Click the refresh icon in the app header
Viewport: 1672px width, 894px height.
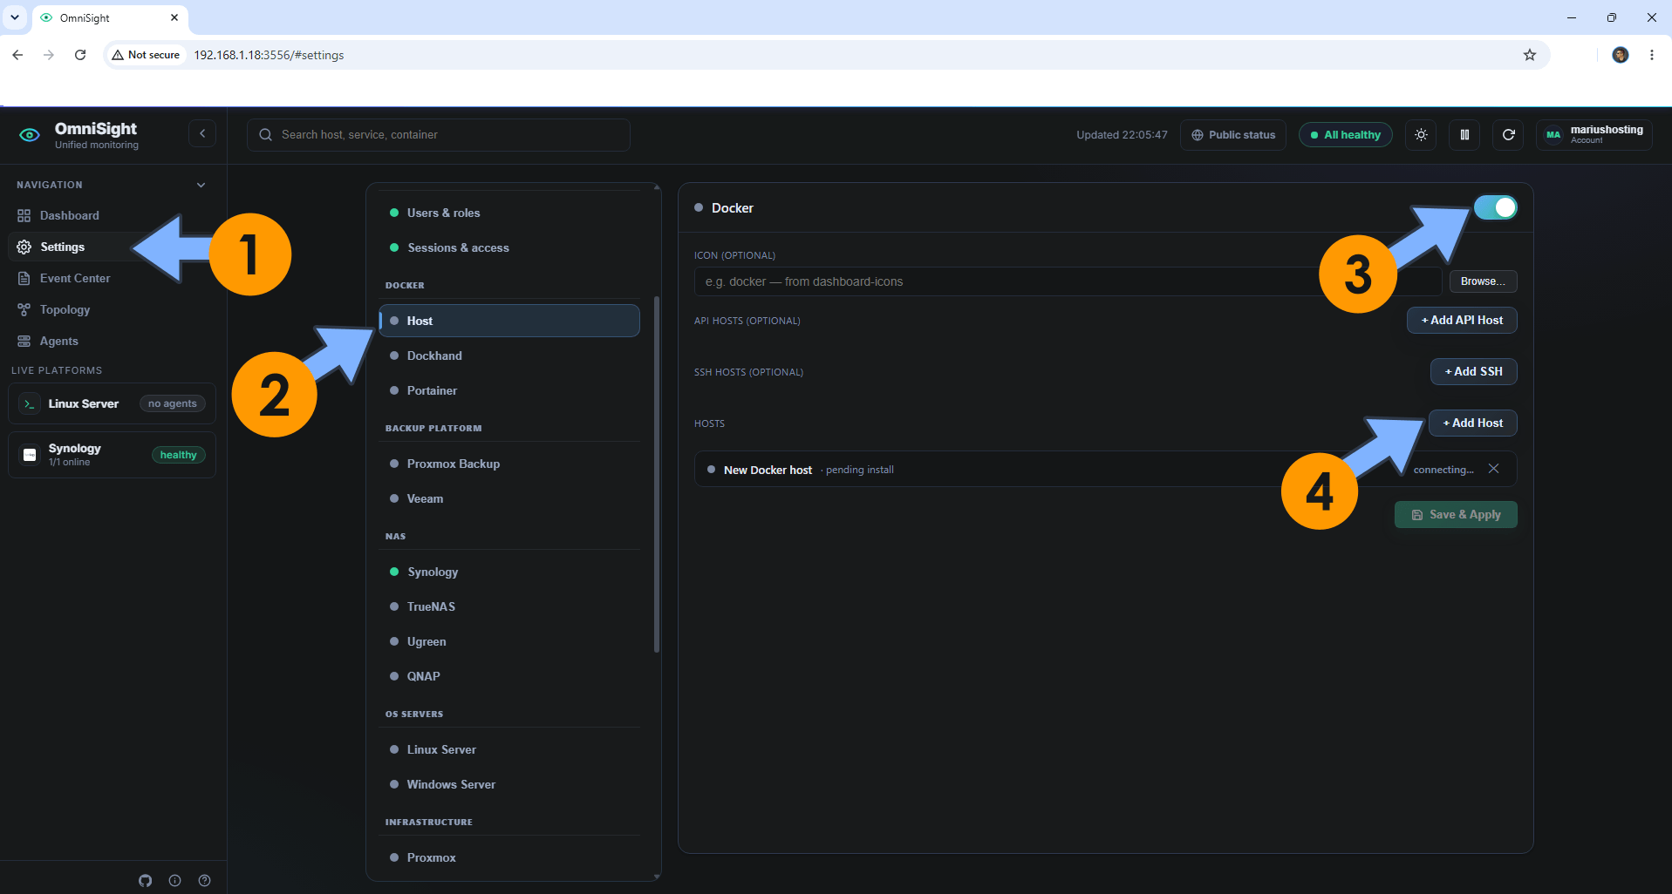[x=1508, y=135]
